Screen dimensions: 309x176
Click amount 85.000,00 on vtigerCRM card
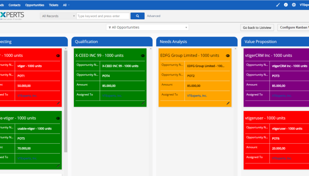pos(278,86)
